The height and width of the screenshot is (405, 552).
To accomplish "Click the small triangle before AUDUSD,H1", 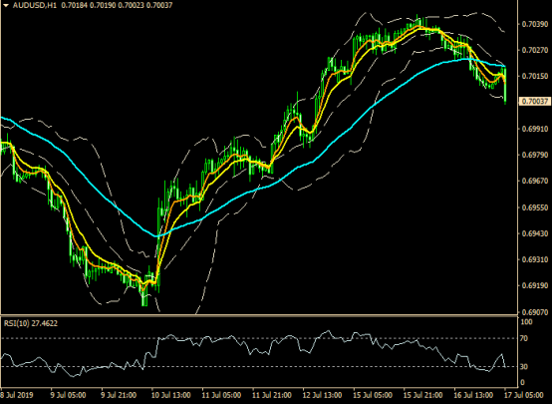I will [6, 5].
